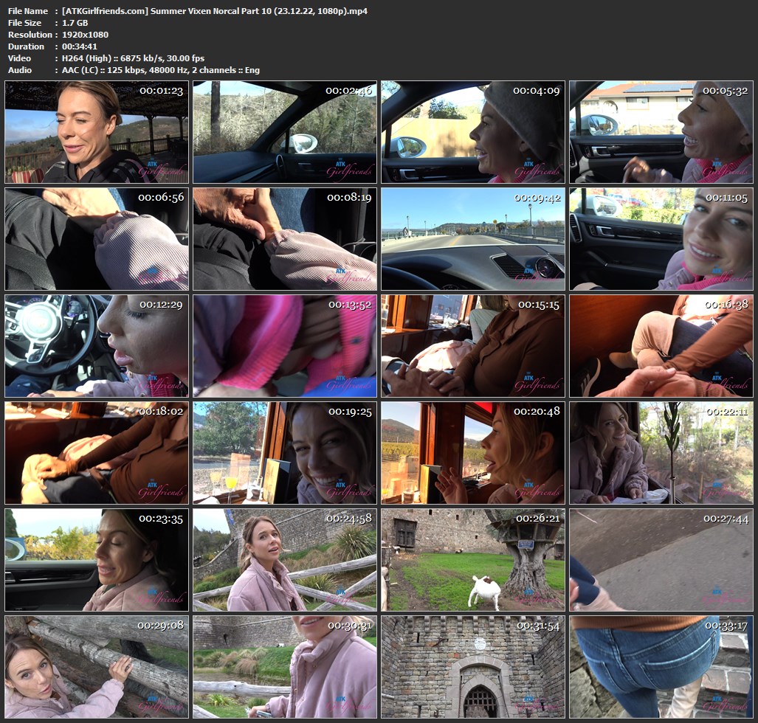Image resolution: width=758 pixels, height=723 pixels.
Task: Click the frame at 00:23:35
Action: point(97,560)
